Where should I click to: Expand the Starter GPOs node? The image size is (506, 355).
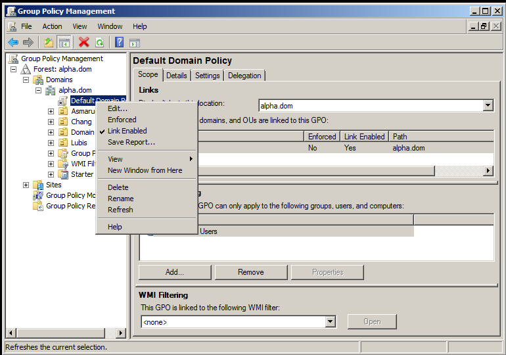(51, 174)
